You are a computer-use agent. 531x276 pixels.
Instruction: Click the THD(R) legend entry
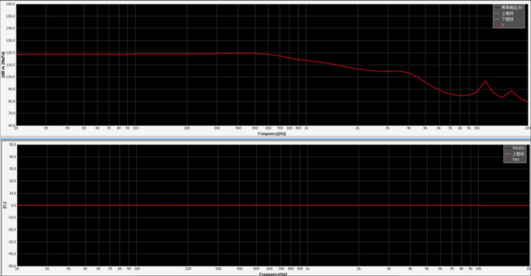click(515, 148)
